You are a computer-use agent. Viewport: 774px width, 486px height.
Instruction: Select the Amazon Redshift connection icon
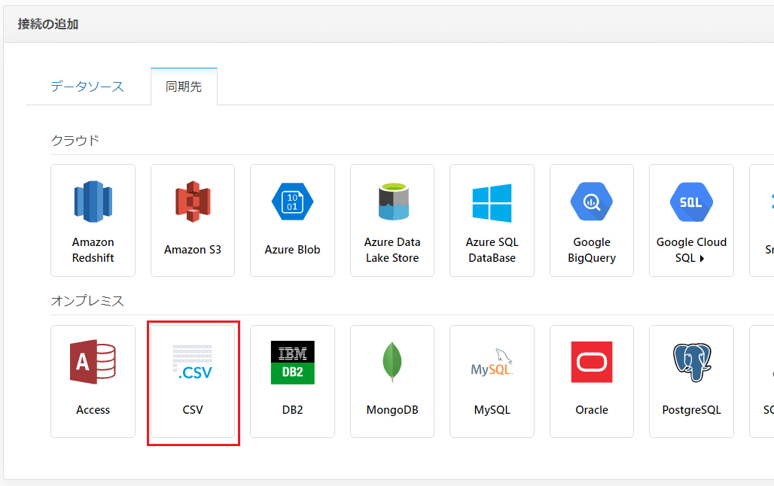[x=93, y=202]
